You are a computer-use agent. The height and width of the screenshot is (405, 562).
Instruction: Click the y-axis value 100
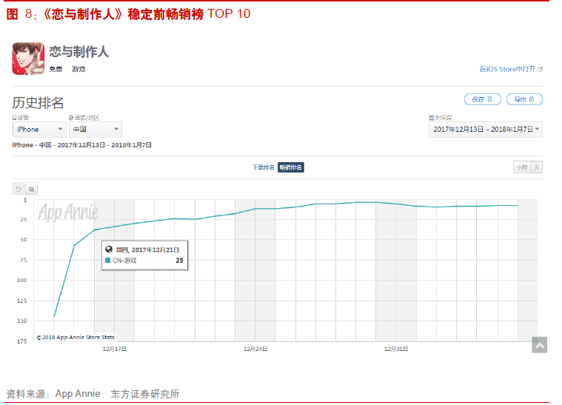(x=22, y=281)
